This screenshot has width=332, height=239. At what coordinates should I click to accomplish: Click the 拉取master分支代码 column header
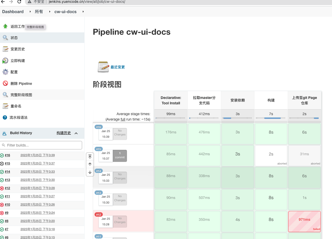point(204,100)
